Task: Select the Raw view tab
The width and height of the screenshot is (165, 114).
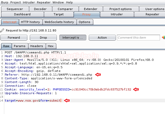Action: tap(6, 46)
